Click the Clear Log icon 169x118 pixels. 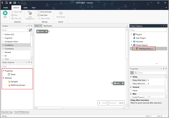click(13, 18)
